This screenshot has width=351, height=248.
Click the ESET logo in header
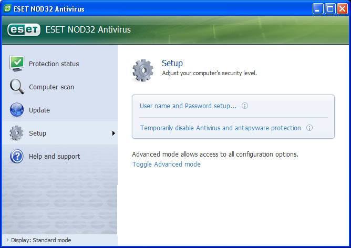[x=24, y=29]
